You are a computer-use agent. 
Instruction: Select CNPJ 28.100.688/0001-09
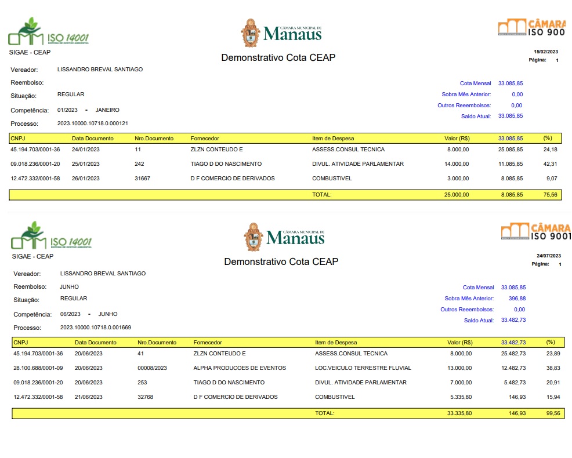[38, 368]
